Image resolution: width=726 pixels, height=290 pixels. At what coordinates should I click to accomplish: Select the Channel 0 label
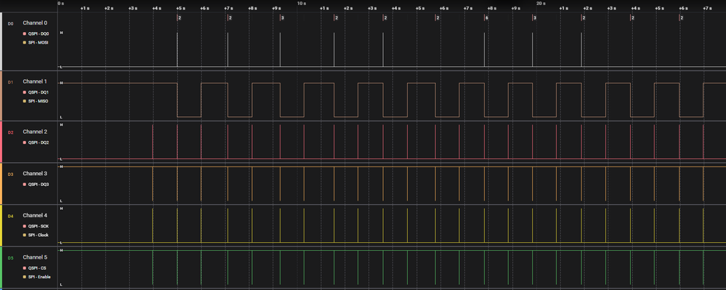click(x=35, y=23)
